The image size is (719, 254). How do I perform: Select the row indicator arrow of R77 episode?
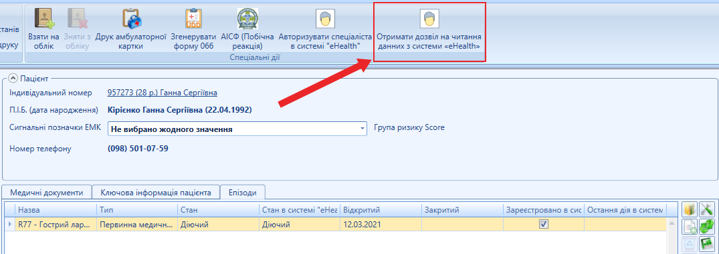[x=9, y=224]
